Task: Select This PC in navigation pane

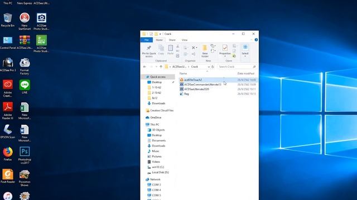Action: coord(155,124)
